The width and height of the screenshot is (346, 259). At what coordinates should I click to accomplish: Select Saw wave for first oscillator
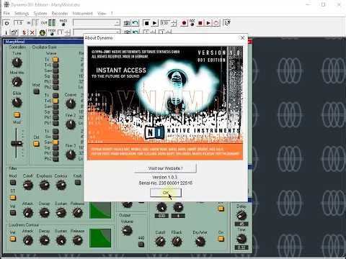coord(56,71)
